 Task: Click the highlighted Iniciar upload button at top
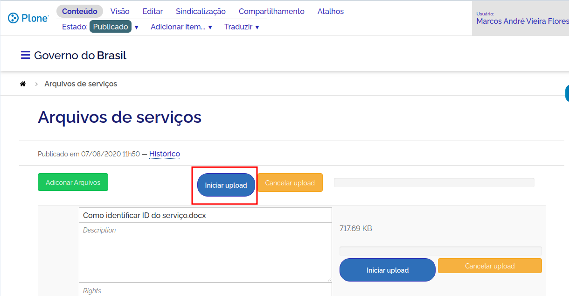point(226,185)
